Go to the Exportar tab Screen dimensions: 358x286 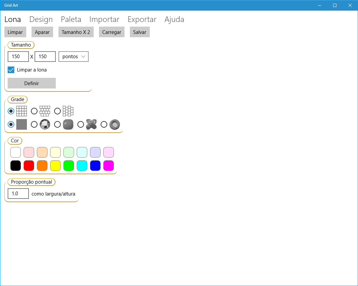tap(142, 19)
